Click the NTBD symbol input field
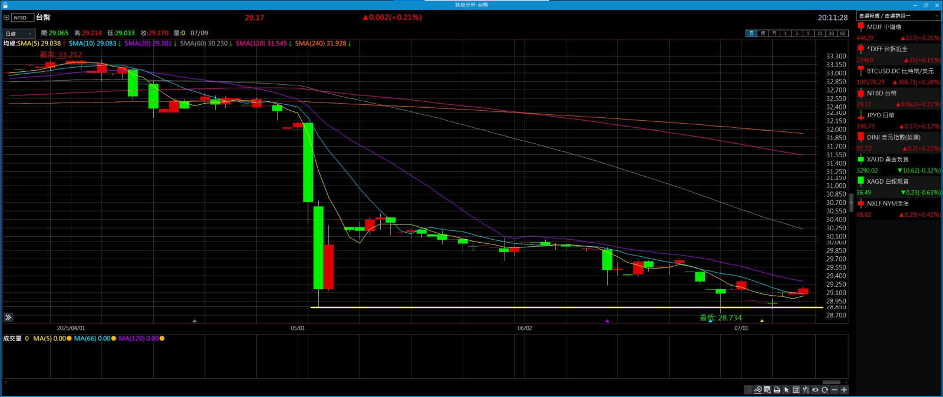Viewport: 943px width, 397px height. 22,18
